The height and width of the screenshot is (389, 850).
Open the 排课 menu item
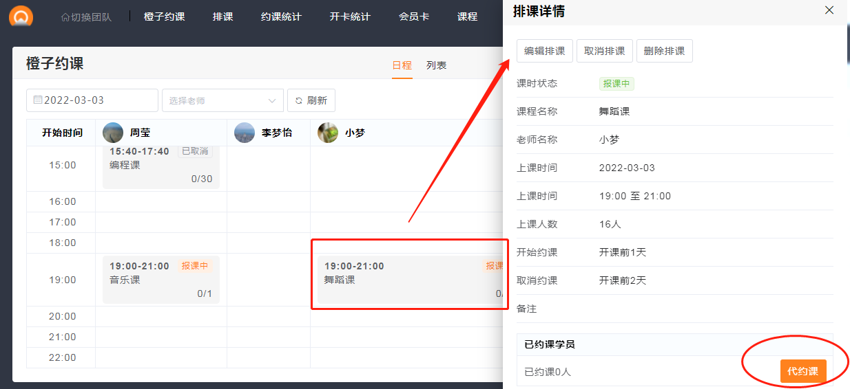point(222,16)
